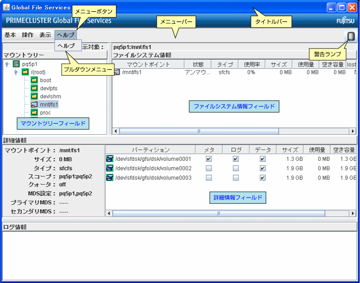
Task: Click the 状態 column header
Action: pos(198,64)
